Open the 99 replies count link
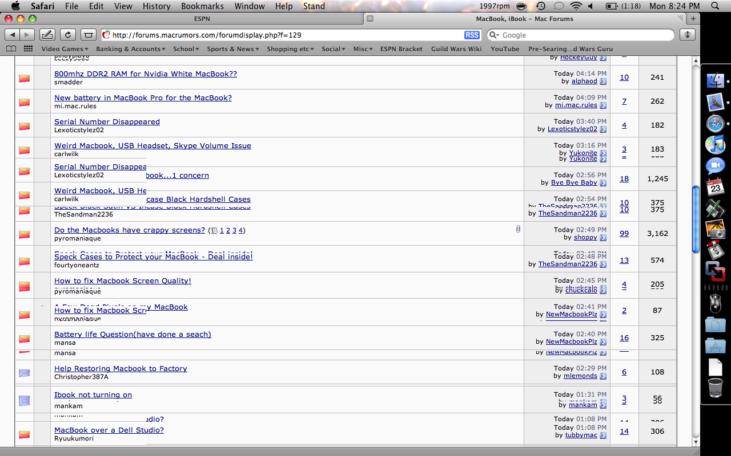The image size is (731, 456). [x=624, y=233]
